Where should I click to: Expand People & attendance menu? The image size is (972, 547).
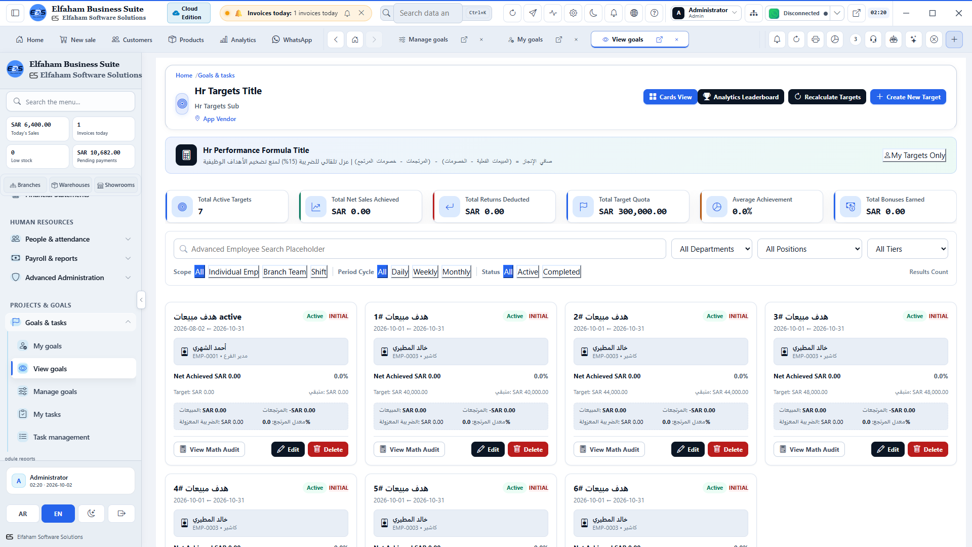pyautogui.click(x=71, y=239)
